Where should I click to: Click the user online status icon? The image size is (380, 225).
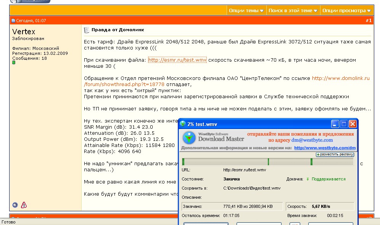(15, 205)
